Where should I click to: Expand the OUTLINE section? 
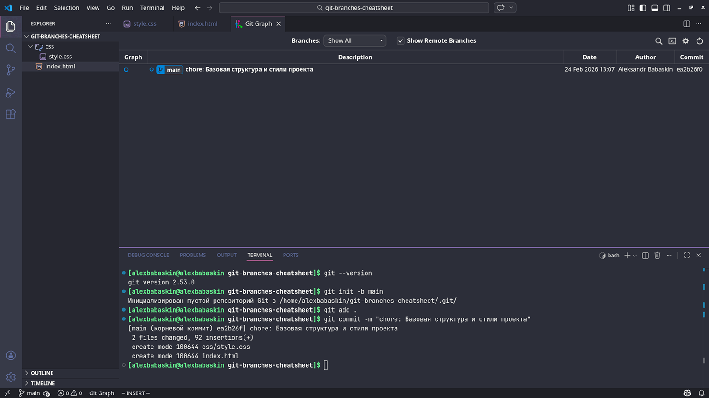tap(41, 373)
